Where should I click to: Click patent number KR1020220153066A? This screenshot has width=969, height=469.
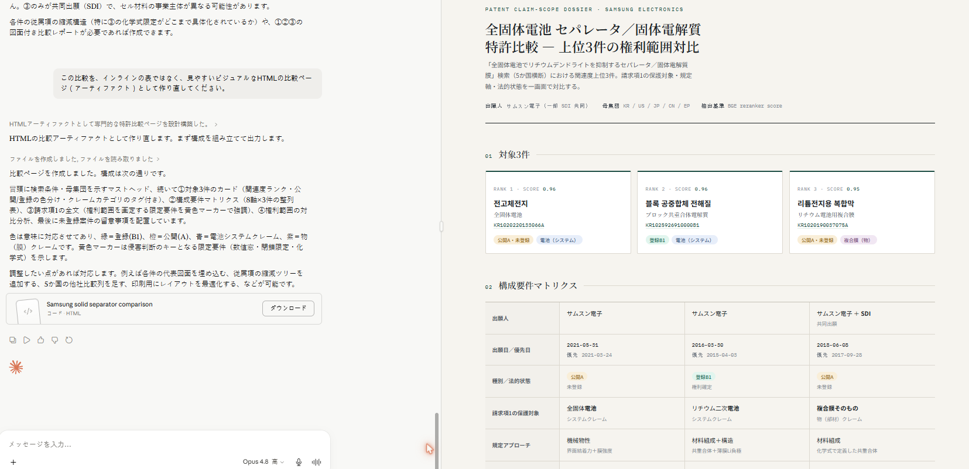(x=519, y=225)
